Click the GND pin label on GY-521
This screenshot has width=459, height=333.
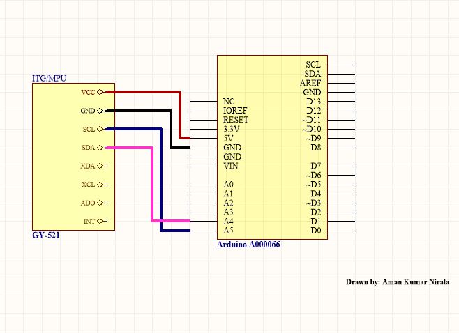coord(88,111)
